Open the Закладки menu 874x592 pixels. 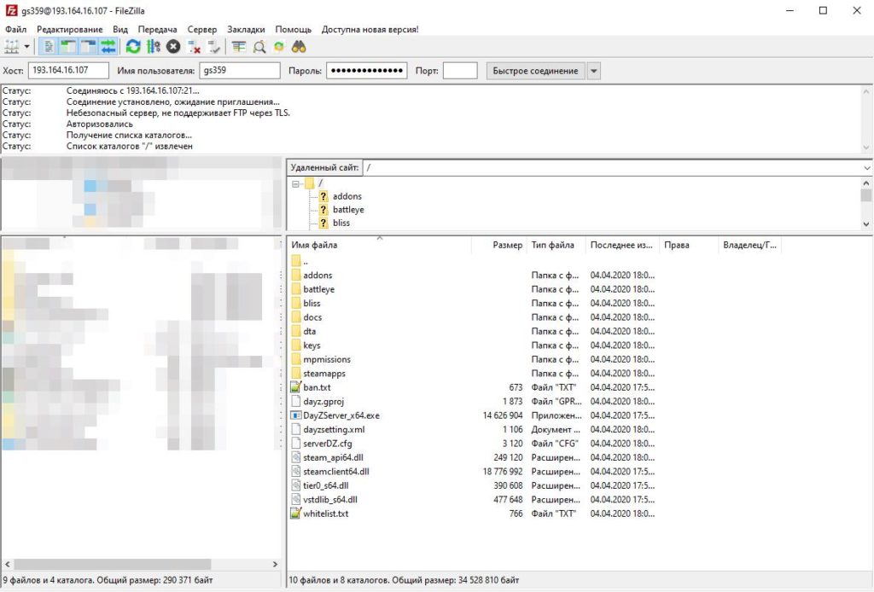point(246,29)
